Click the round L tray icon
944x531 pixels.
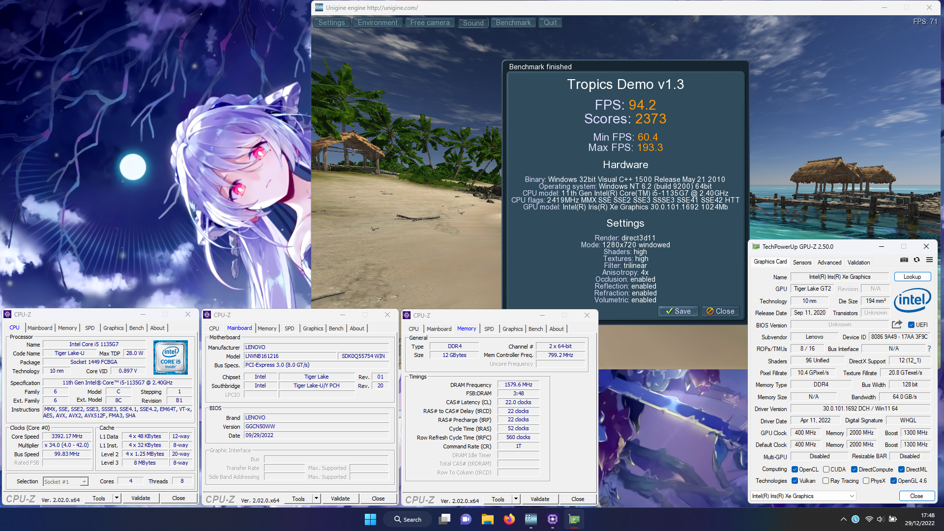[x=855, y=519]
